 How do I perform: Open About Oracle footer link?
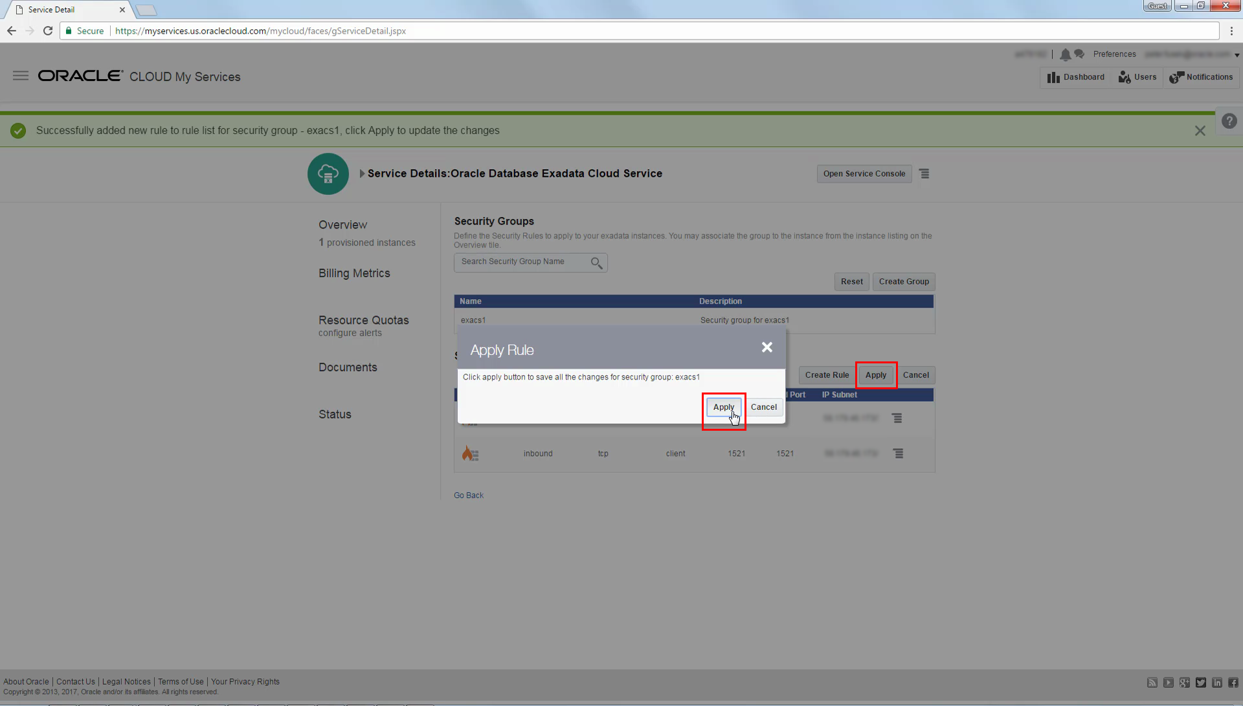click(x=26, y=682)
